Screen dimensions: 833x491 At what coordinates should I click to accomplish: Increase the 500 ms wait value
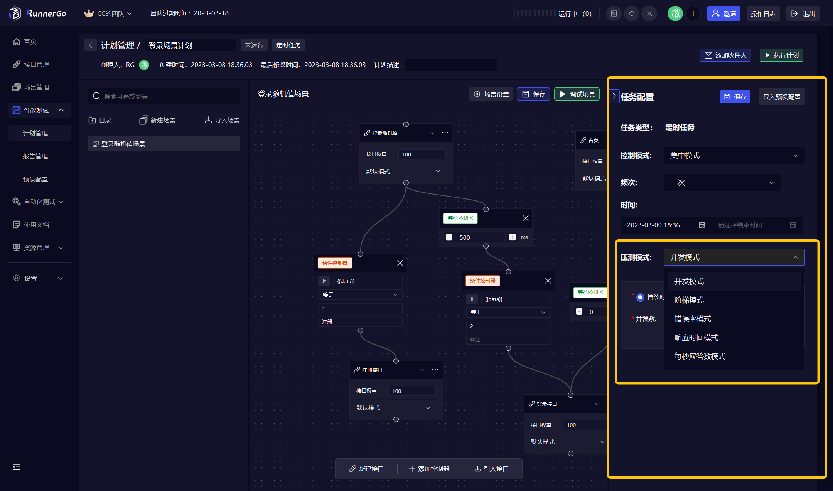(512, 237)
